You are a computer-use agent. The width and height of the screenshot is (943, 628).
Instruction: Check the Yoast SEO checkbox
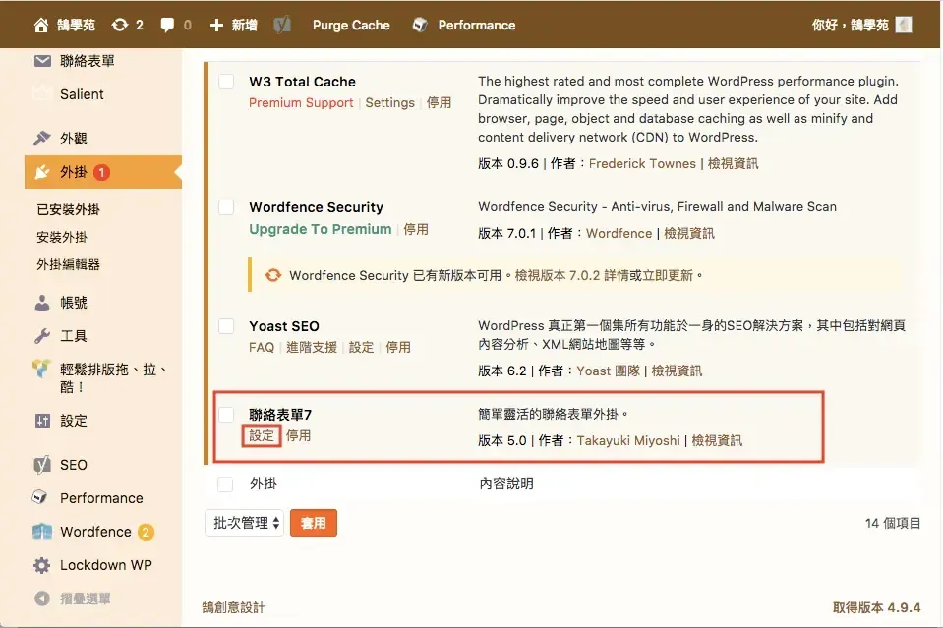226,326
